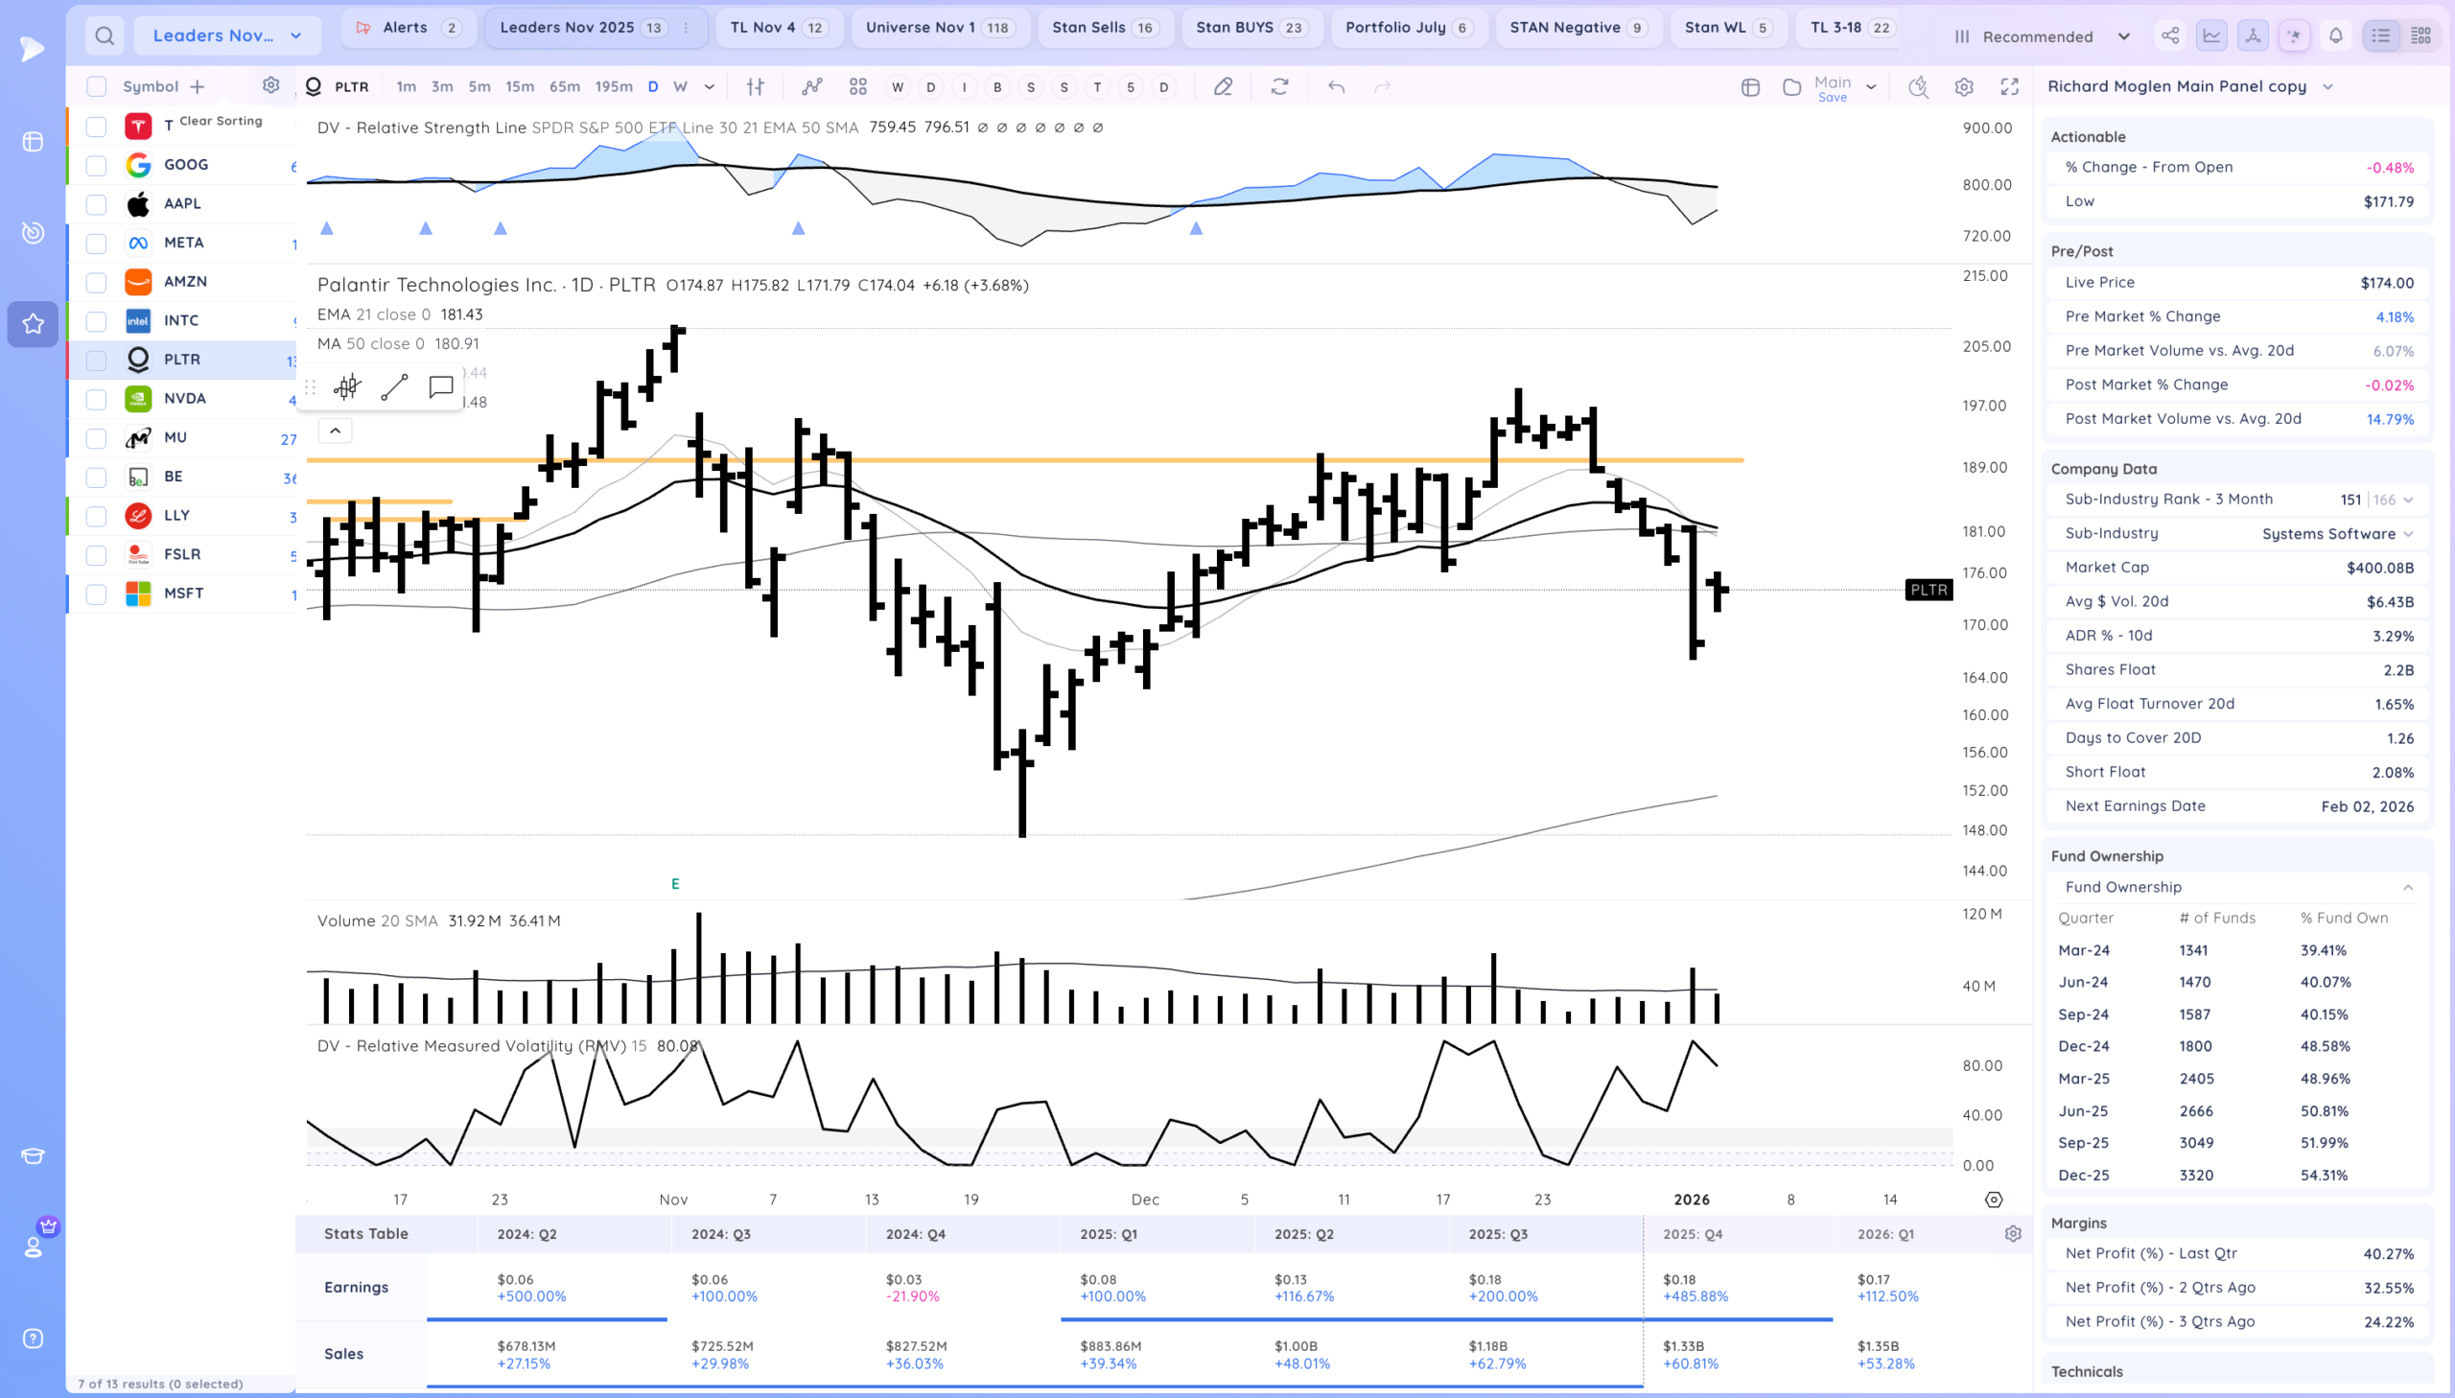Check the NVDA row checkbox
Image resolution: width=2455 pixels, height=1398 pixels.
pyautogui.click(x=96, y=399)
